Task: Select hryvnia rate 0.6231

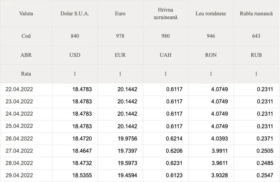Action: click(174, 163)
